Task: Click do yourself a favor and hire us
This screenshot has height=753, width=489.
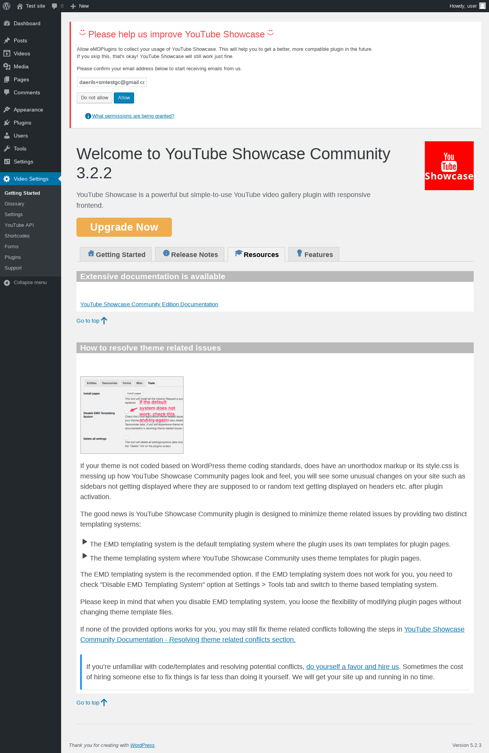Action: pyautogui.click(x=353, y=667)
